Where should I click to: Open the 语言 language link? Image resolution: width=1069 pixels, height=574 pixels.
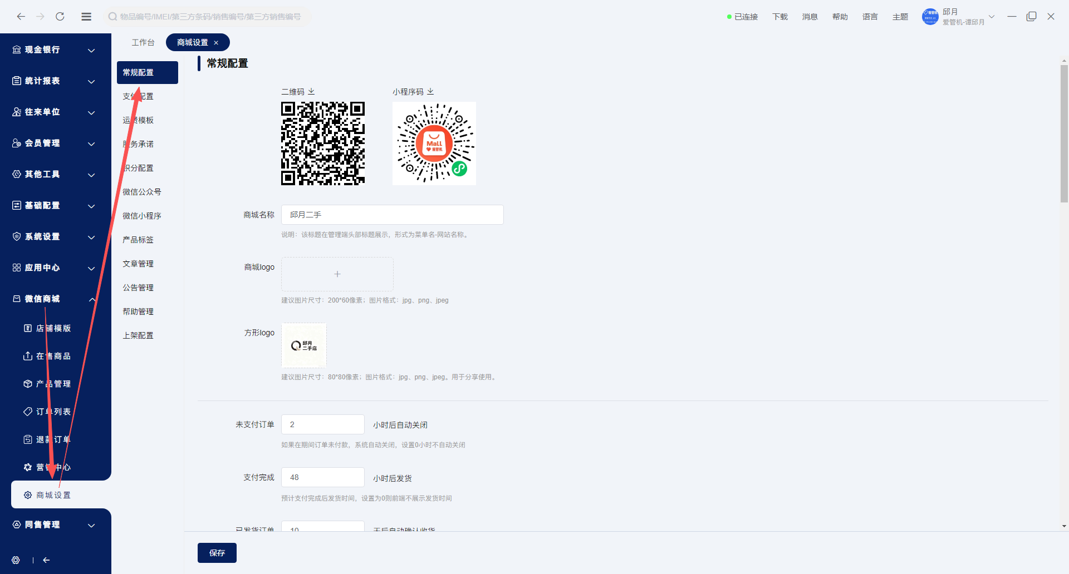point(870,17)
